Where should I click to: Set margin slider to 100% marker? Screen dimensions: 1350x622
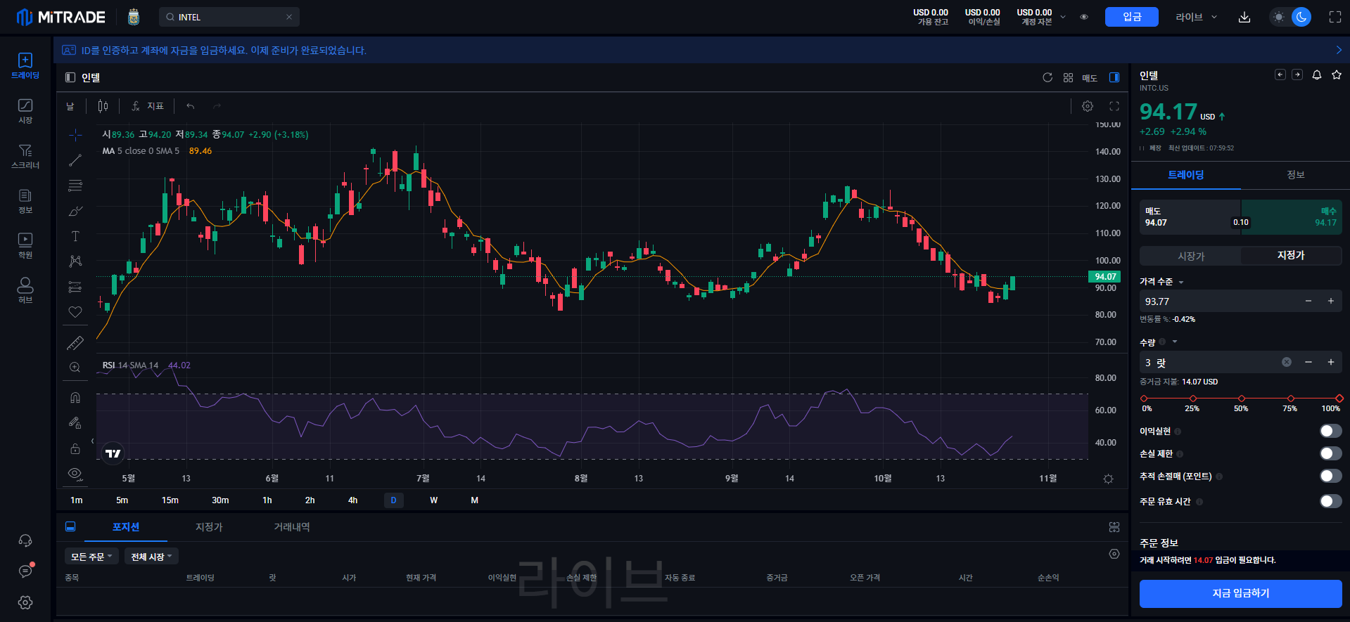pos(1339,399)
